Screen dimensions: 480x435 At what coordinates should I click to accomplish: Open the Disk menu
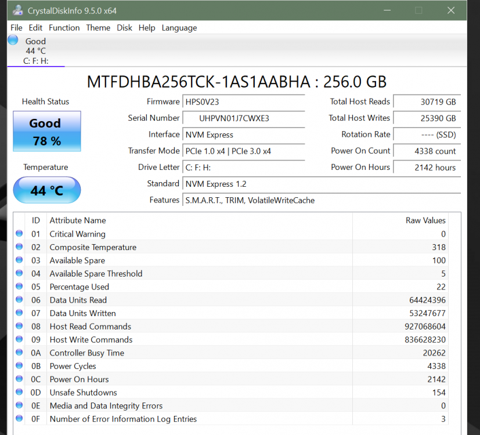124,28
